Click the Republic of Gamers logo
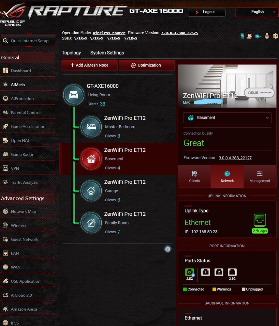The image size is (279, 326). pos(13,15)
